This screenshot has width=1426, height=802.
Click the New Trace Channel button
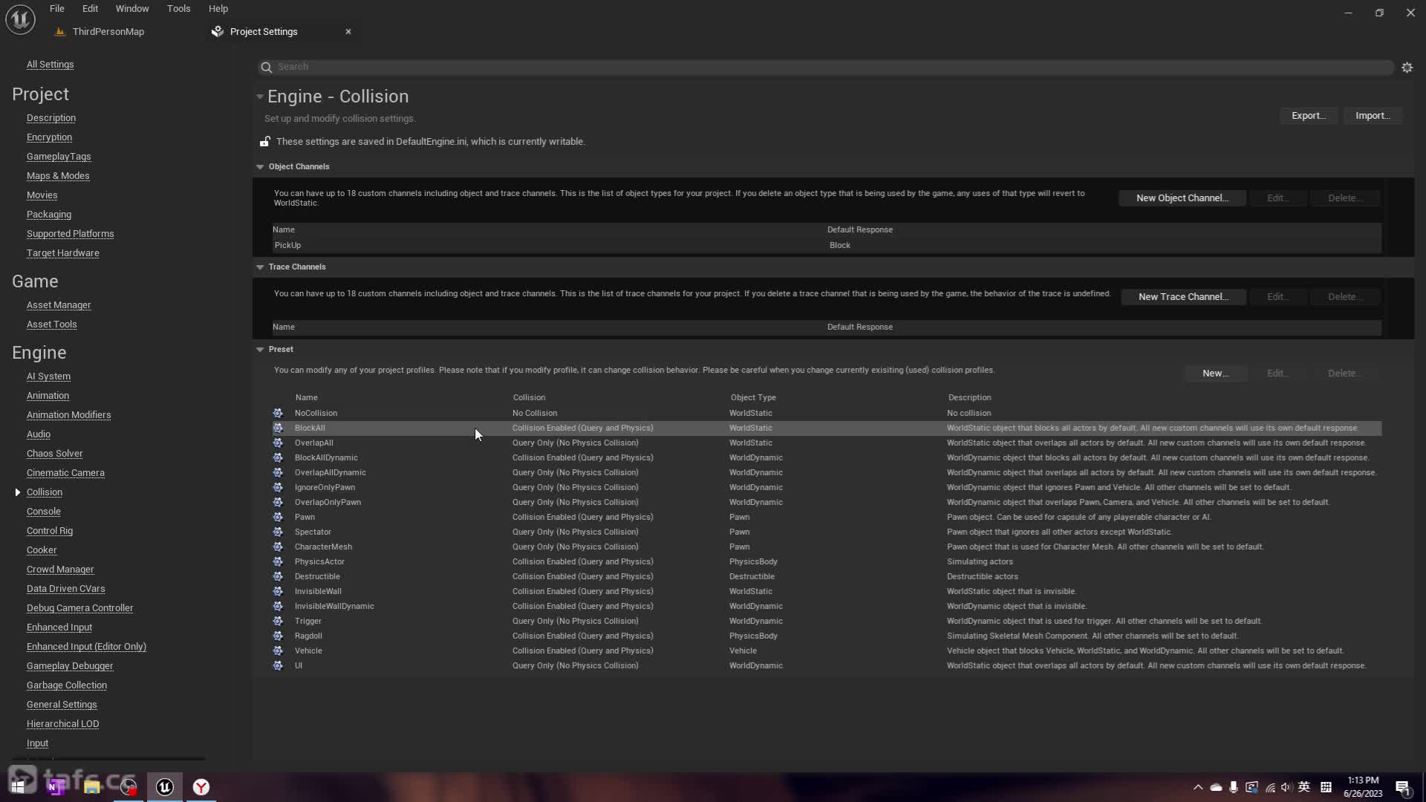click(x=1182, y=297)
